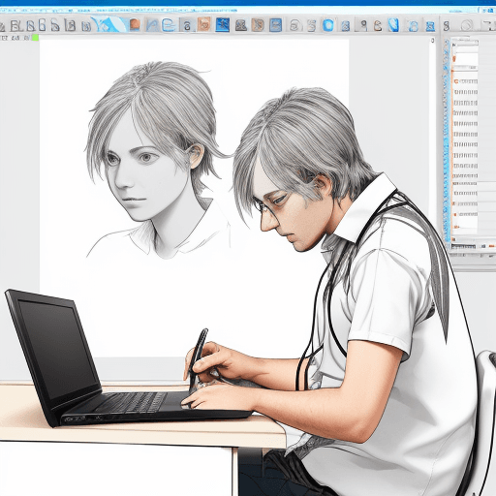
Task: Select the orange-brown square toolbar icon
Action: pos(135,25)
